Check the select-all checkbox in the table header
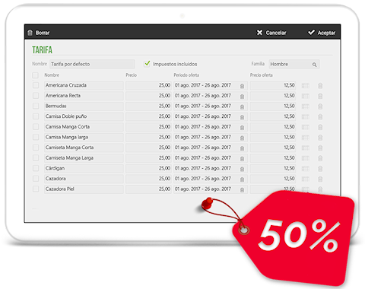 click(x=35, y=75)
